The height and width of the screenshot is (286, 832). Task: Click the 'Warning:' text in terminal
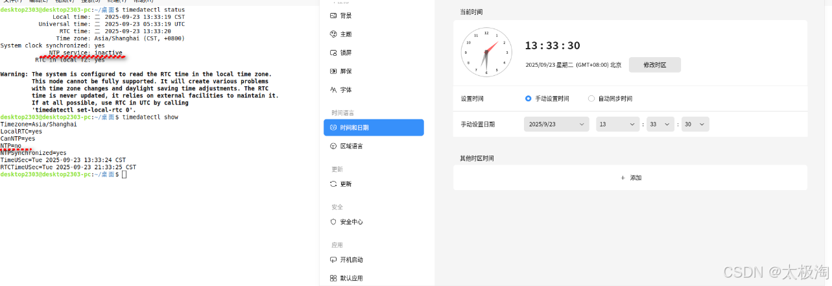[14, 74]
